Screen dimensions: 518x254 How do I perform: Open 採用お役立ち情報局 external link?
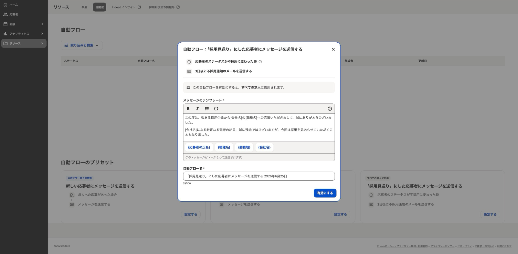pos(164,7)
